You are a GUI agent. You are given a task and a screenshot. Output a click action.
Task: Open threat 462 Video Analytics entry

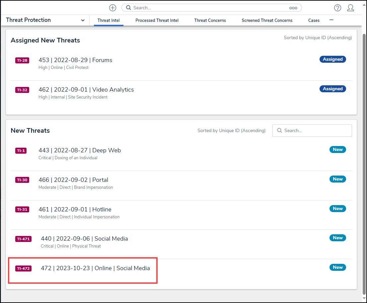[x=86, y=90]
